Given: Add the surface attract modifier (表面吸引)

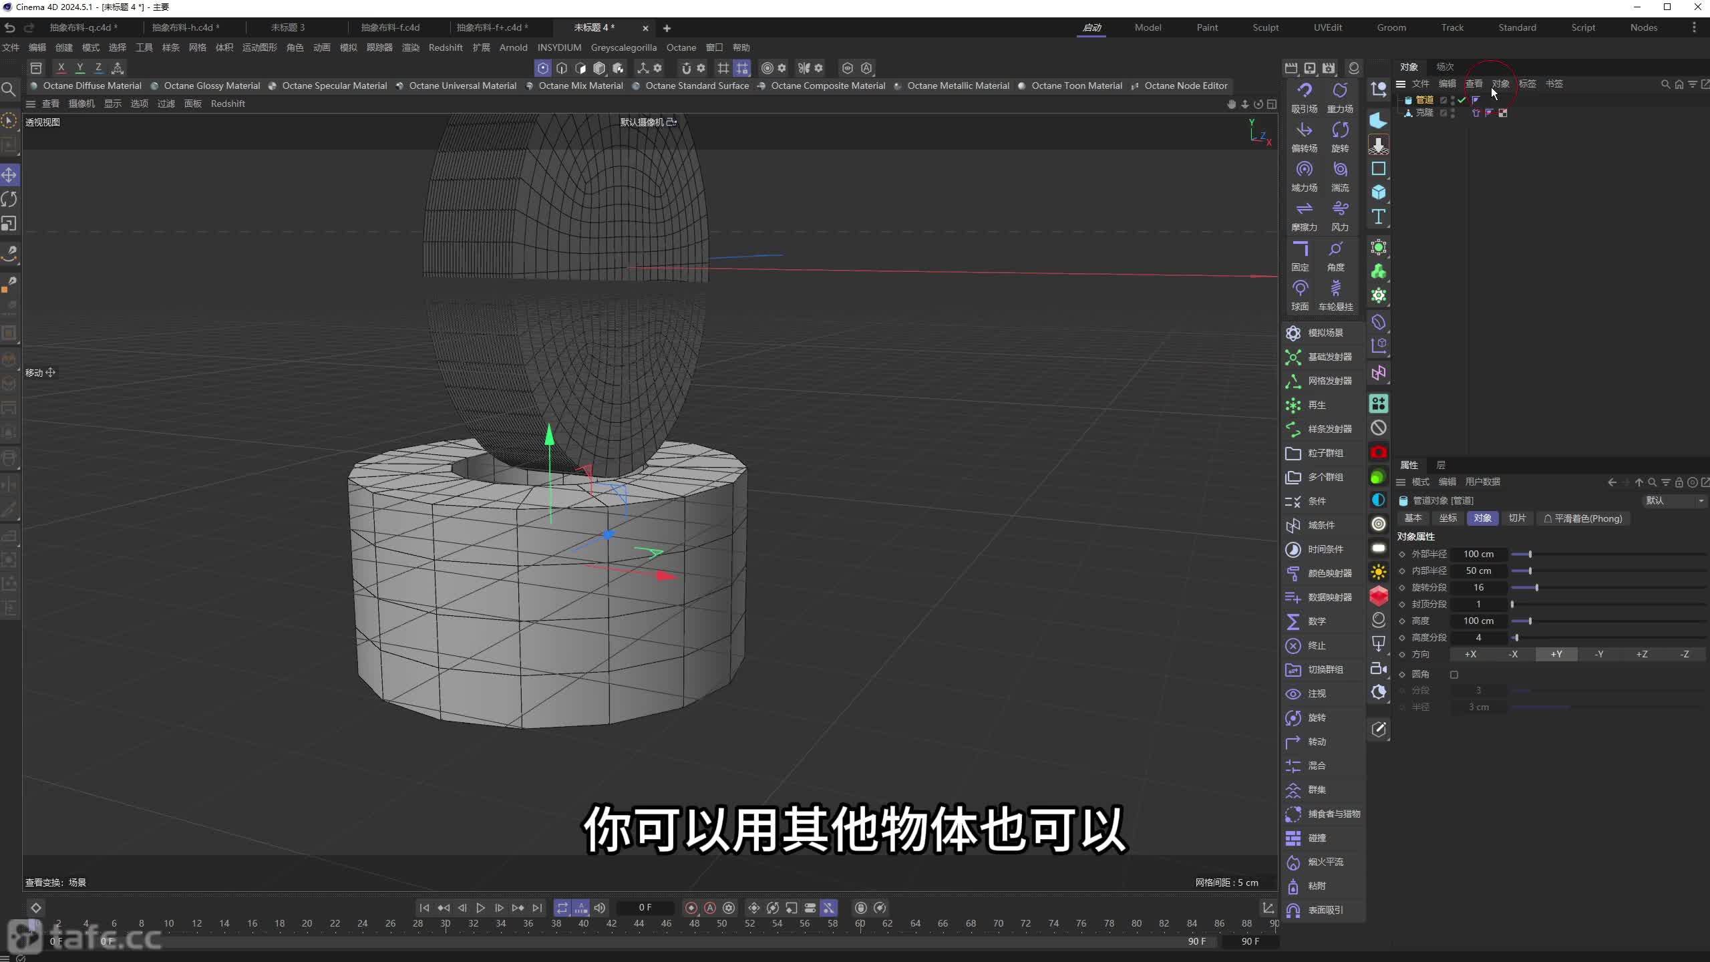Looking at the screenshot, I should pyautogui.click(x=1323, y=910).
